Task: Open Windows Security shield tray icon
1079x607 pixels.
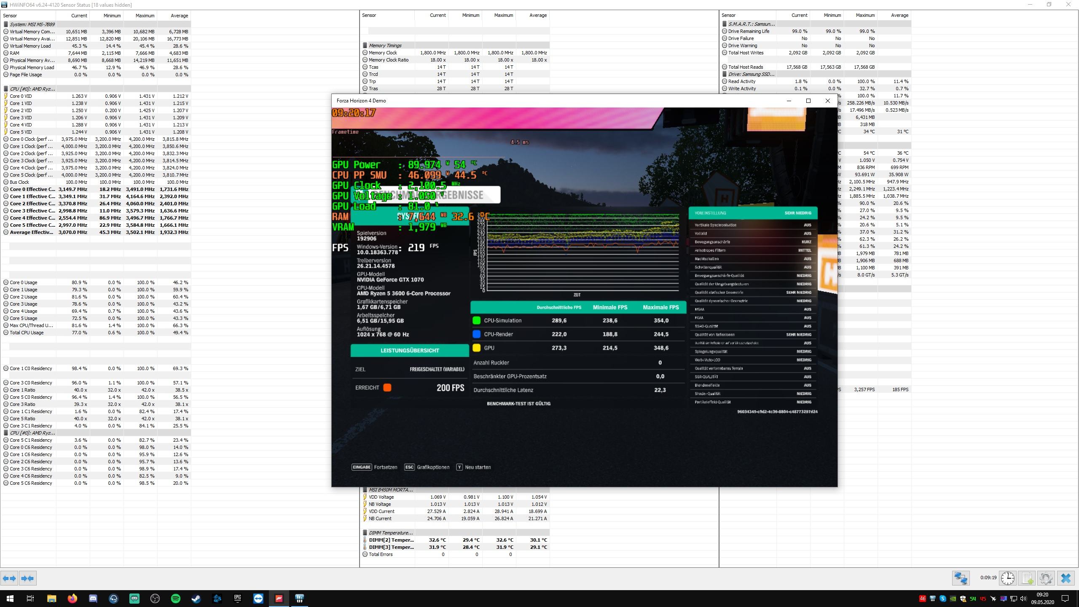Action: click(x=963, y=599)
